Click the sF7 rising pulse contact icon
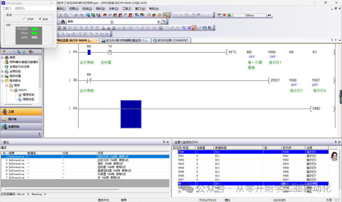The height and width of the screenshot is (202, 342). click(60, 28)
